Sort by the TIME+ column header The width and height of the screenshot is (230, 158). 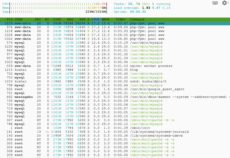tap(121, 19)
